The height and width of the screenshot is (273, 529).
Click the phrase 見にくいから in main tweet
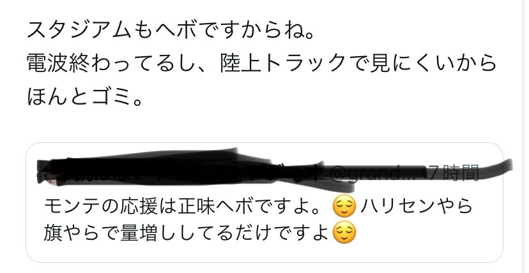point(433,64)
